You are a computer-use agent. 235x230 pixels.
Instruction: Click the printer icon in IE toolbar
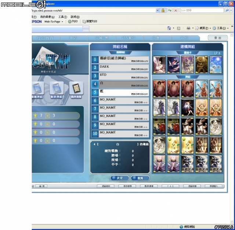tap(188, 28)
